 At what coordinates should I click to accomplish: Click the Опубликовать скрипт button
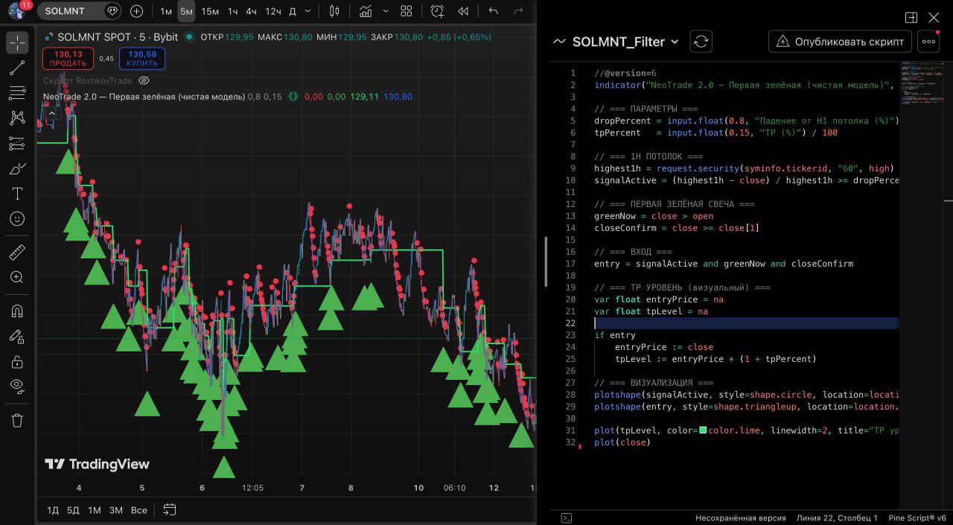840,42
